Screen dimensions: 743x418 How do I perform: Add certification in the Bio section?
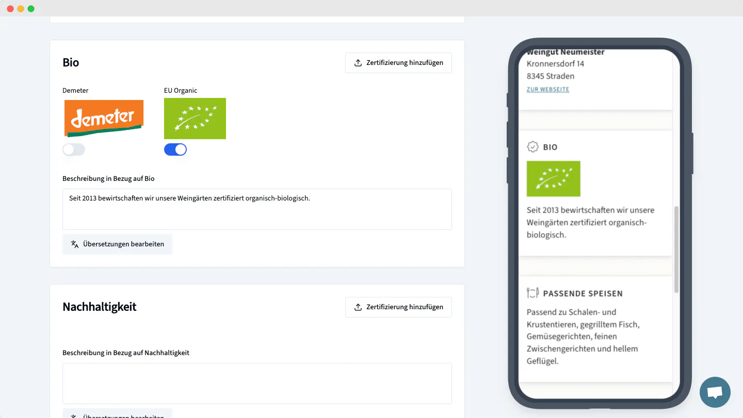pos(398,63)
